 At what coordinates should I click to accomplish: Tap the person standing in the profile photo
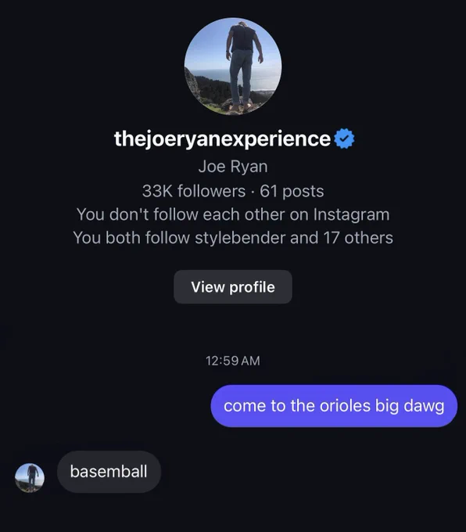point(242,64)
